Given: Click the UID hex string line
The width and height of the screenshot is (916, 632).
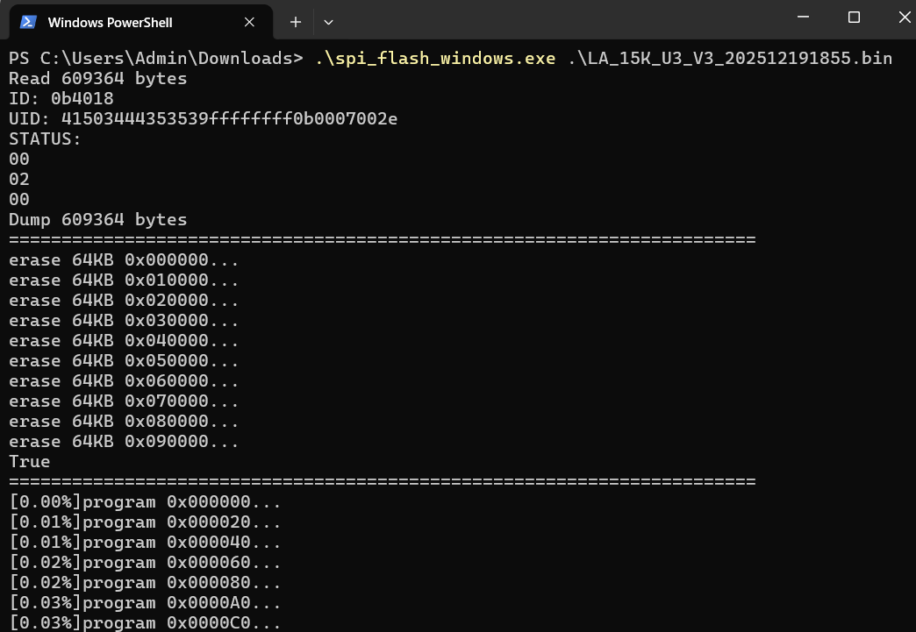Looking at the screenshot, I should [203, 119].
